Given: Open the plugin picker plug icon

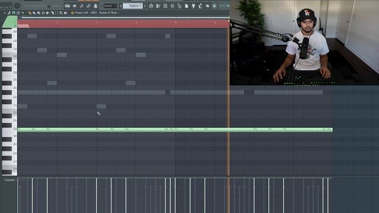Looking at the screenshot, I should click(x=194, y=6).
